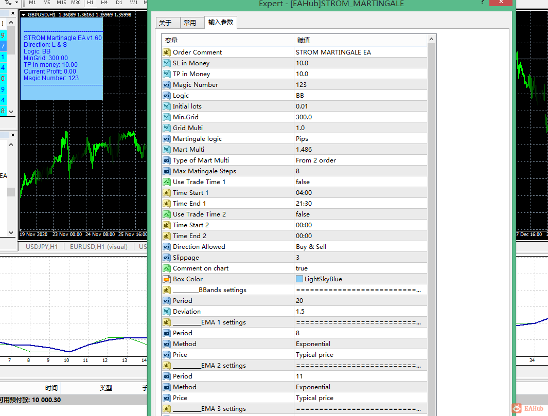
Task: Click the Logic parameter icon
Action: (x=166, y=96)
